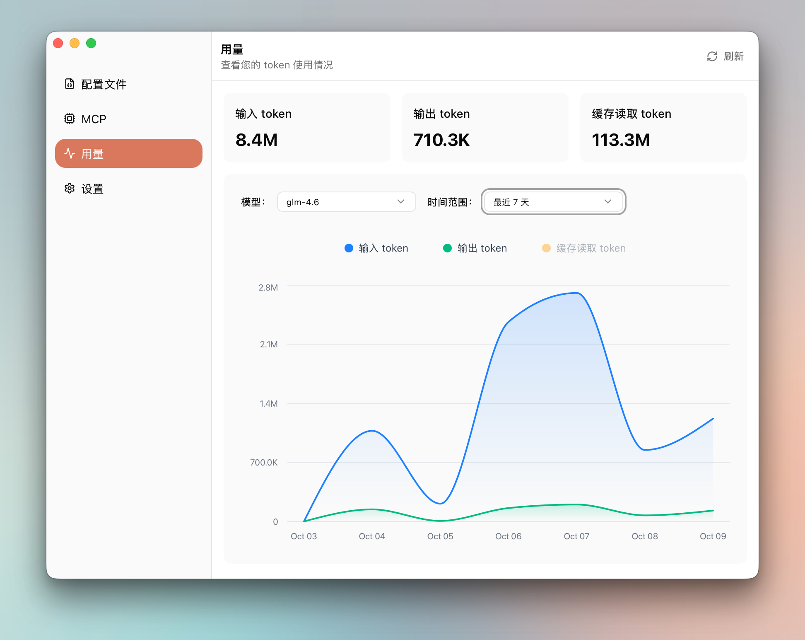
Task: Toggle 输入 token series legend label
Action: [383, 248]
